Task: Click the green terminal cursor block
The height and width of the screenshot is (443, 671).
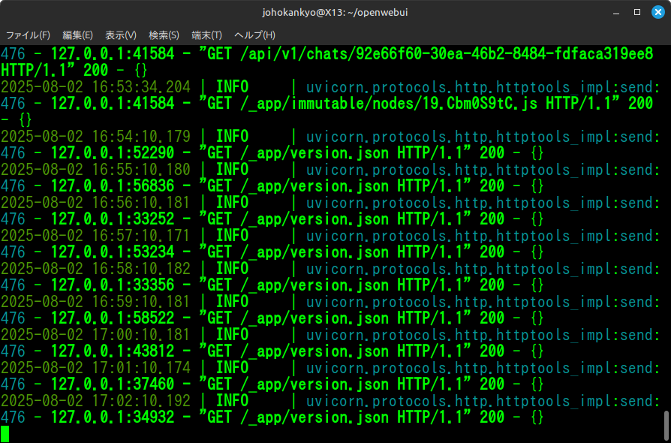Action: [x=5, y=433]
